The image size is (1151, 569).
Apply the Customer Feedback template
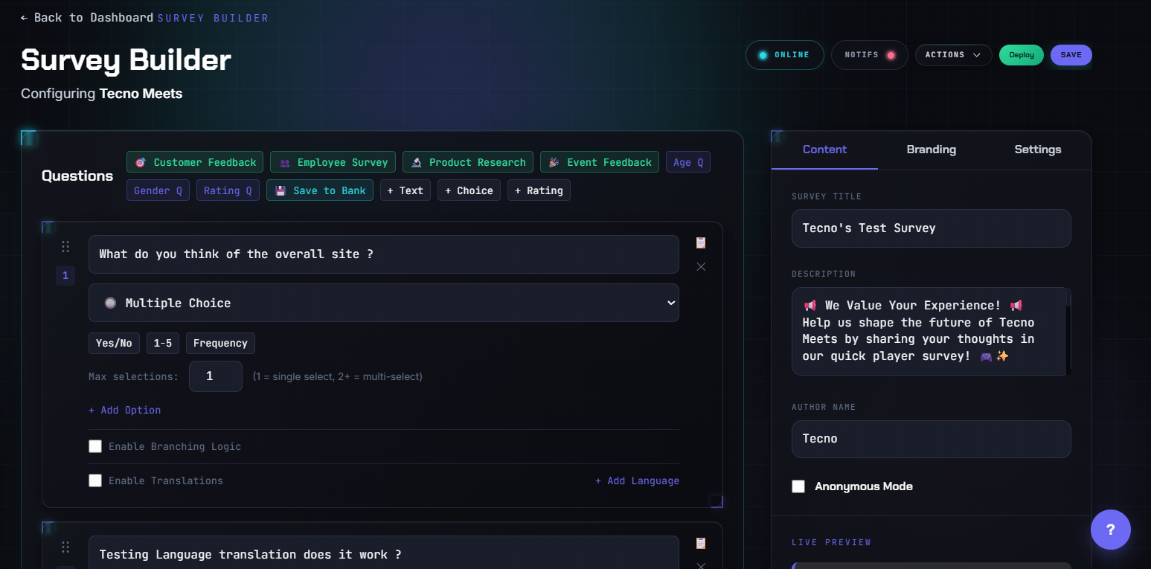(195, 162)
